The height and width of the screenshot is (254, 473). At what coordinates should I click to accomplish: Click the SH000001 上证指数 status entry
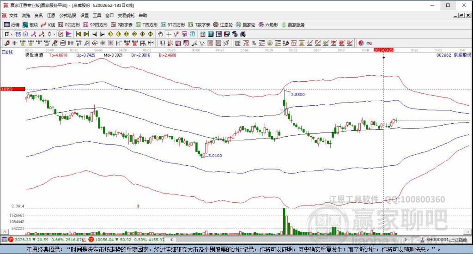pyautogui.click(x=447, y=240)
